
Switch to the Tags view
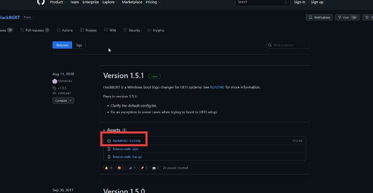[79, 45]
